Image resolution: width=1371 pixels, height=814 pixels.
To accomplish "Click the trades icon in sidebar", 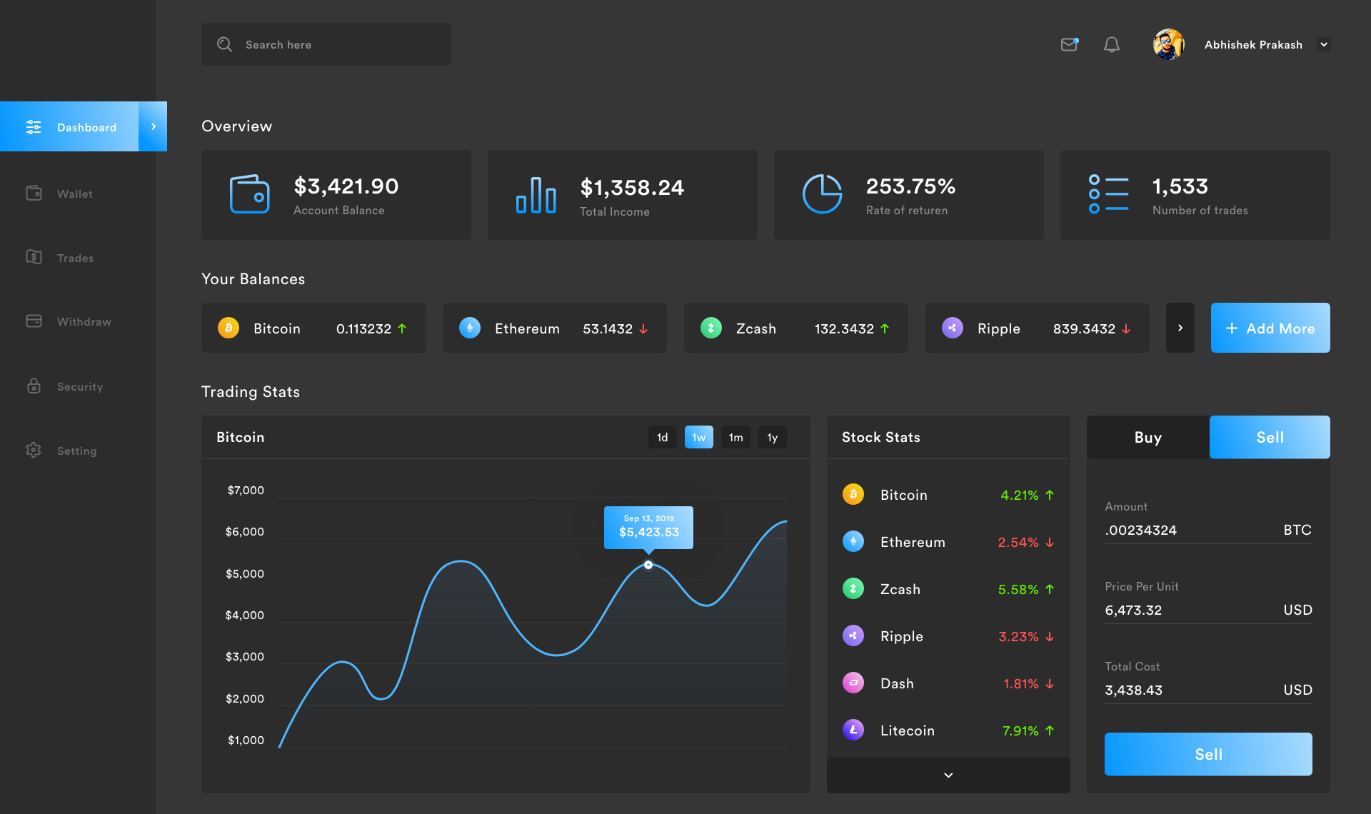I will coord(34,256).
